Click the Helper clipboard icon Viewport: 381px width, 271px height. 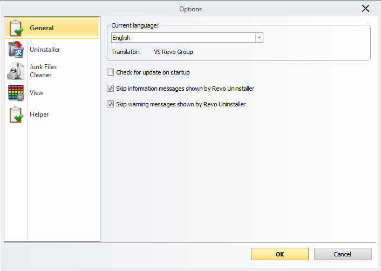pyautogui.click(x=16, y=114)
